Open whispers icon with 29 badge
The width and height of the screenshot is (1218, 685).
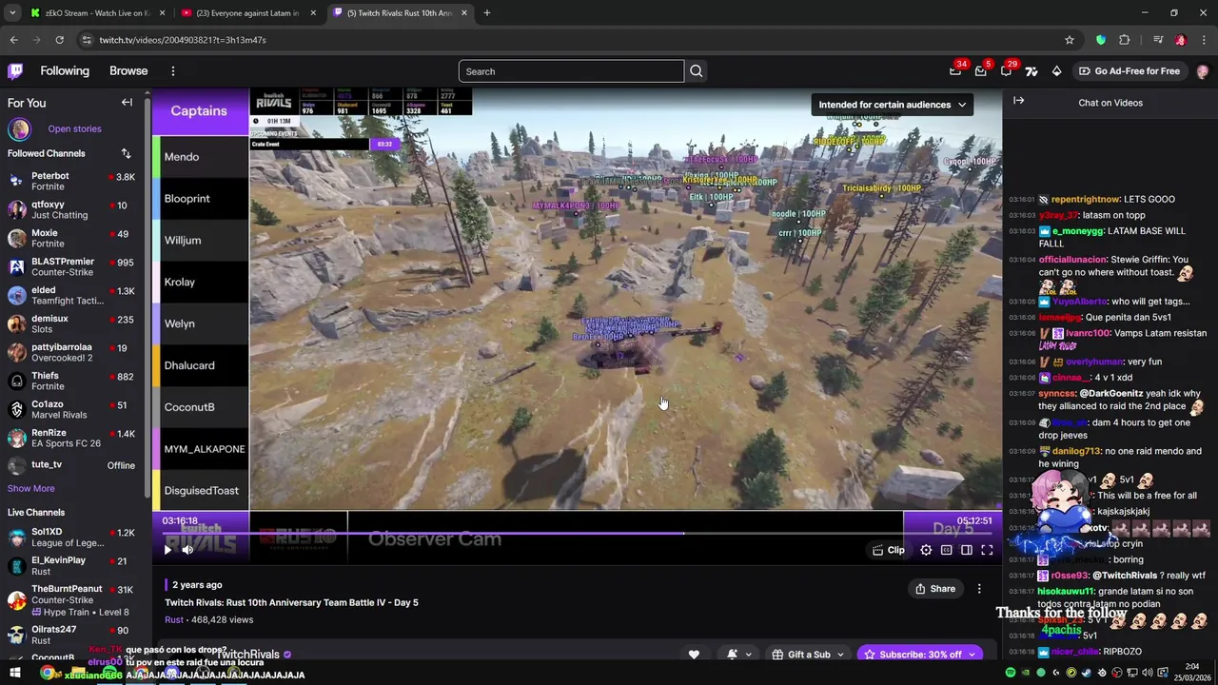coord(1006,71)
